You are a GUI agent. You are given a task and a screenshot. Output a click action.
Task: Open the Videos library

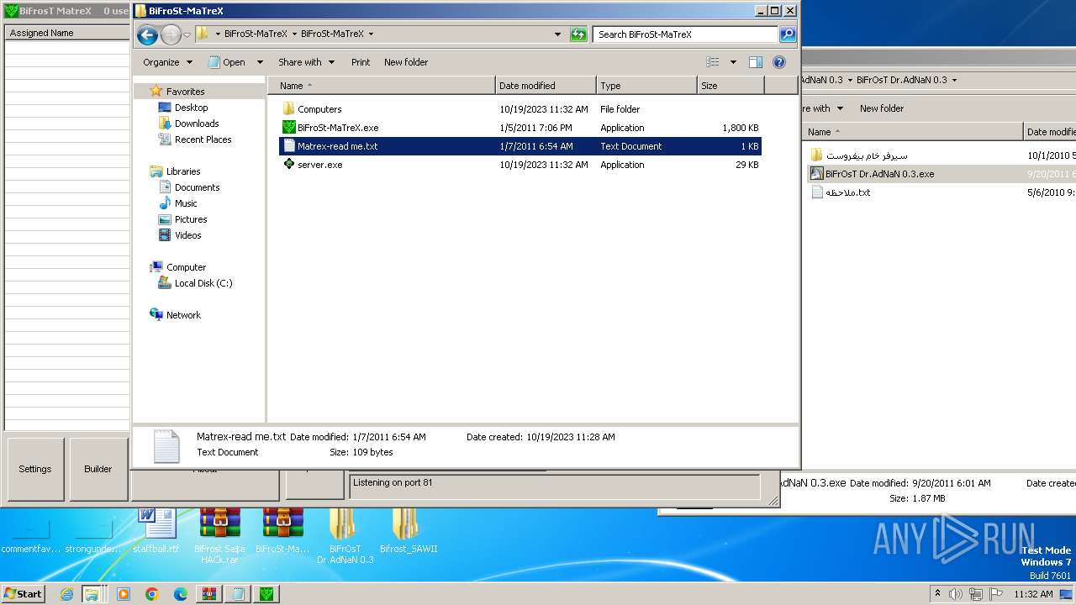(187, 235)
